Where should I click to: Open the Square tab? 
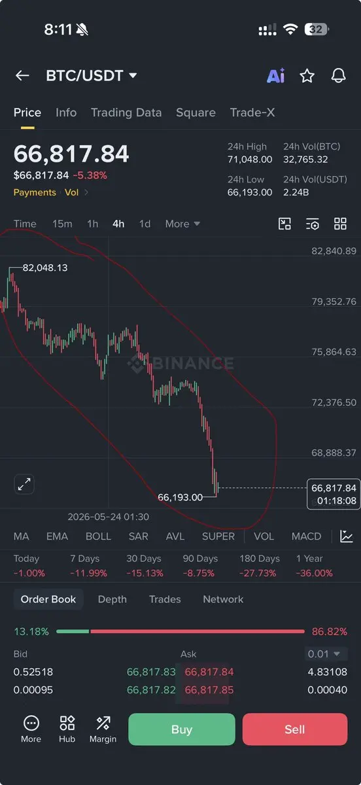tap(196, 113)
